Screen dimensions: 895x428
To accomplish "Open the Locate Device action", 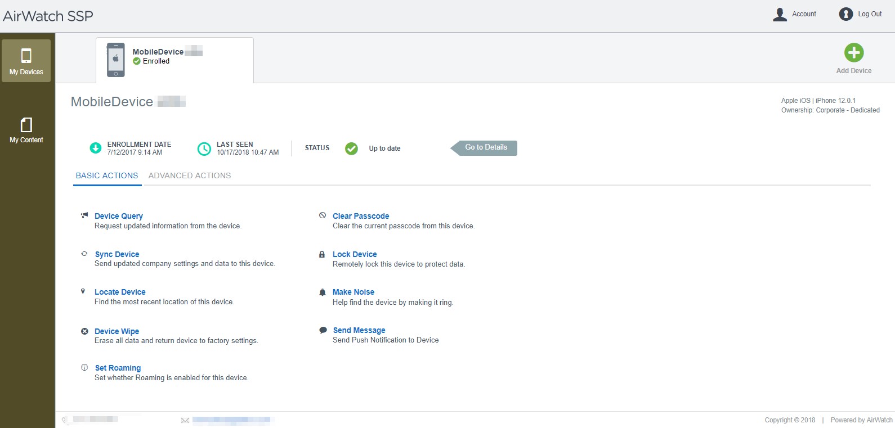I will (x=120, y=292).
